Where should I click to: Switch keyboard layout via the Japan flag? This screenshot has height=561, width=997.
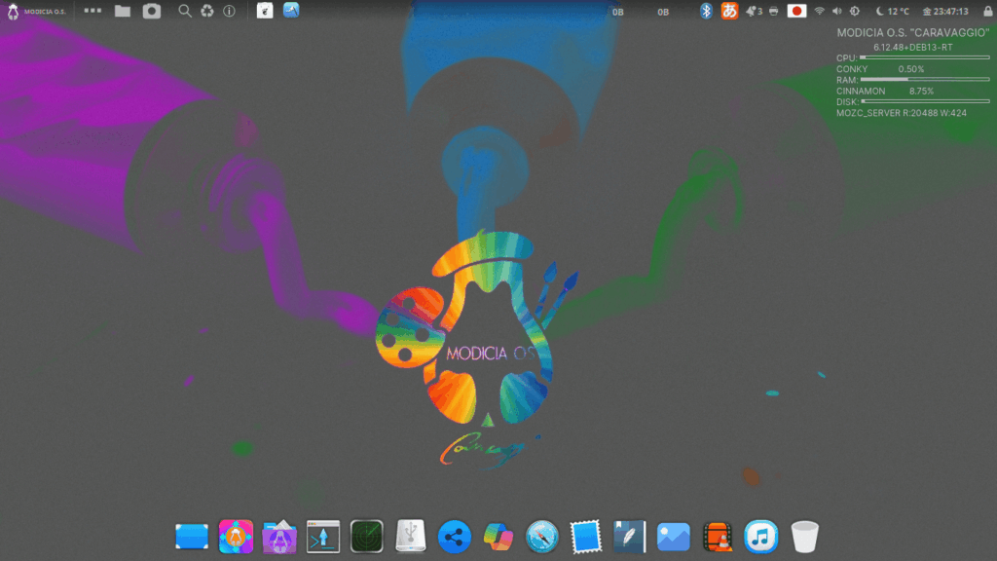coord(796,11)
